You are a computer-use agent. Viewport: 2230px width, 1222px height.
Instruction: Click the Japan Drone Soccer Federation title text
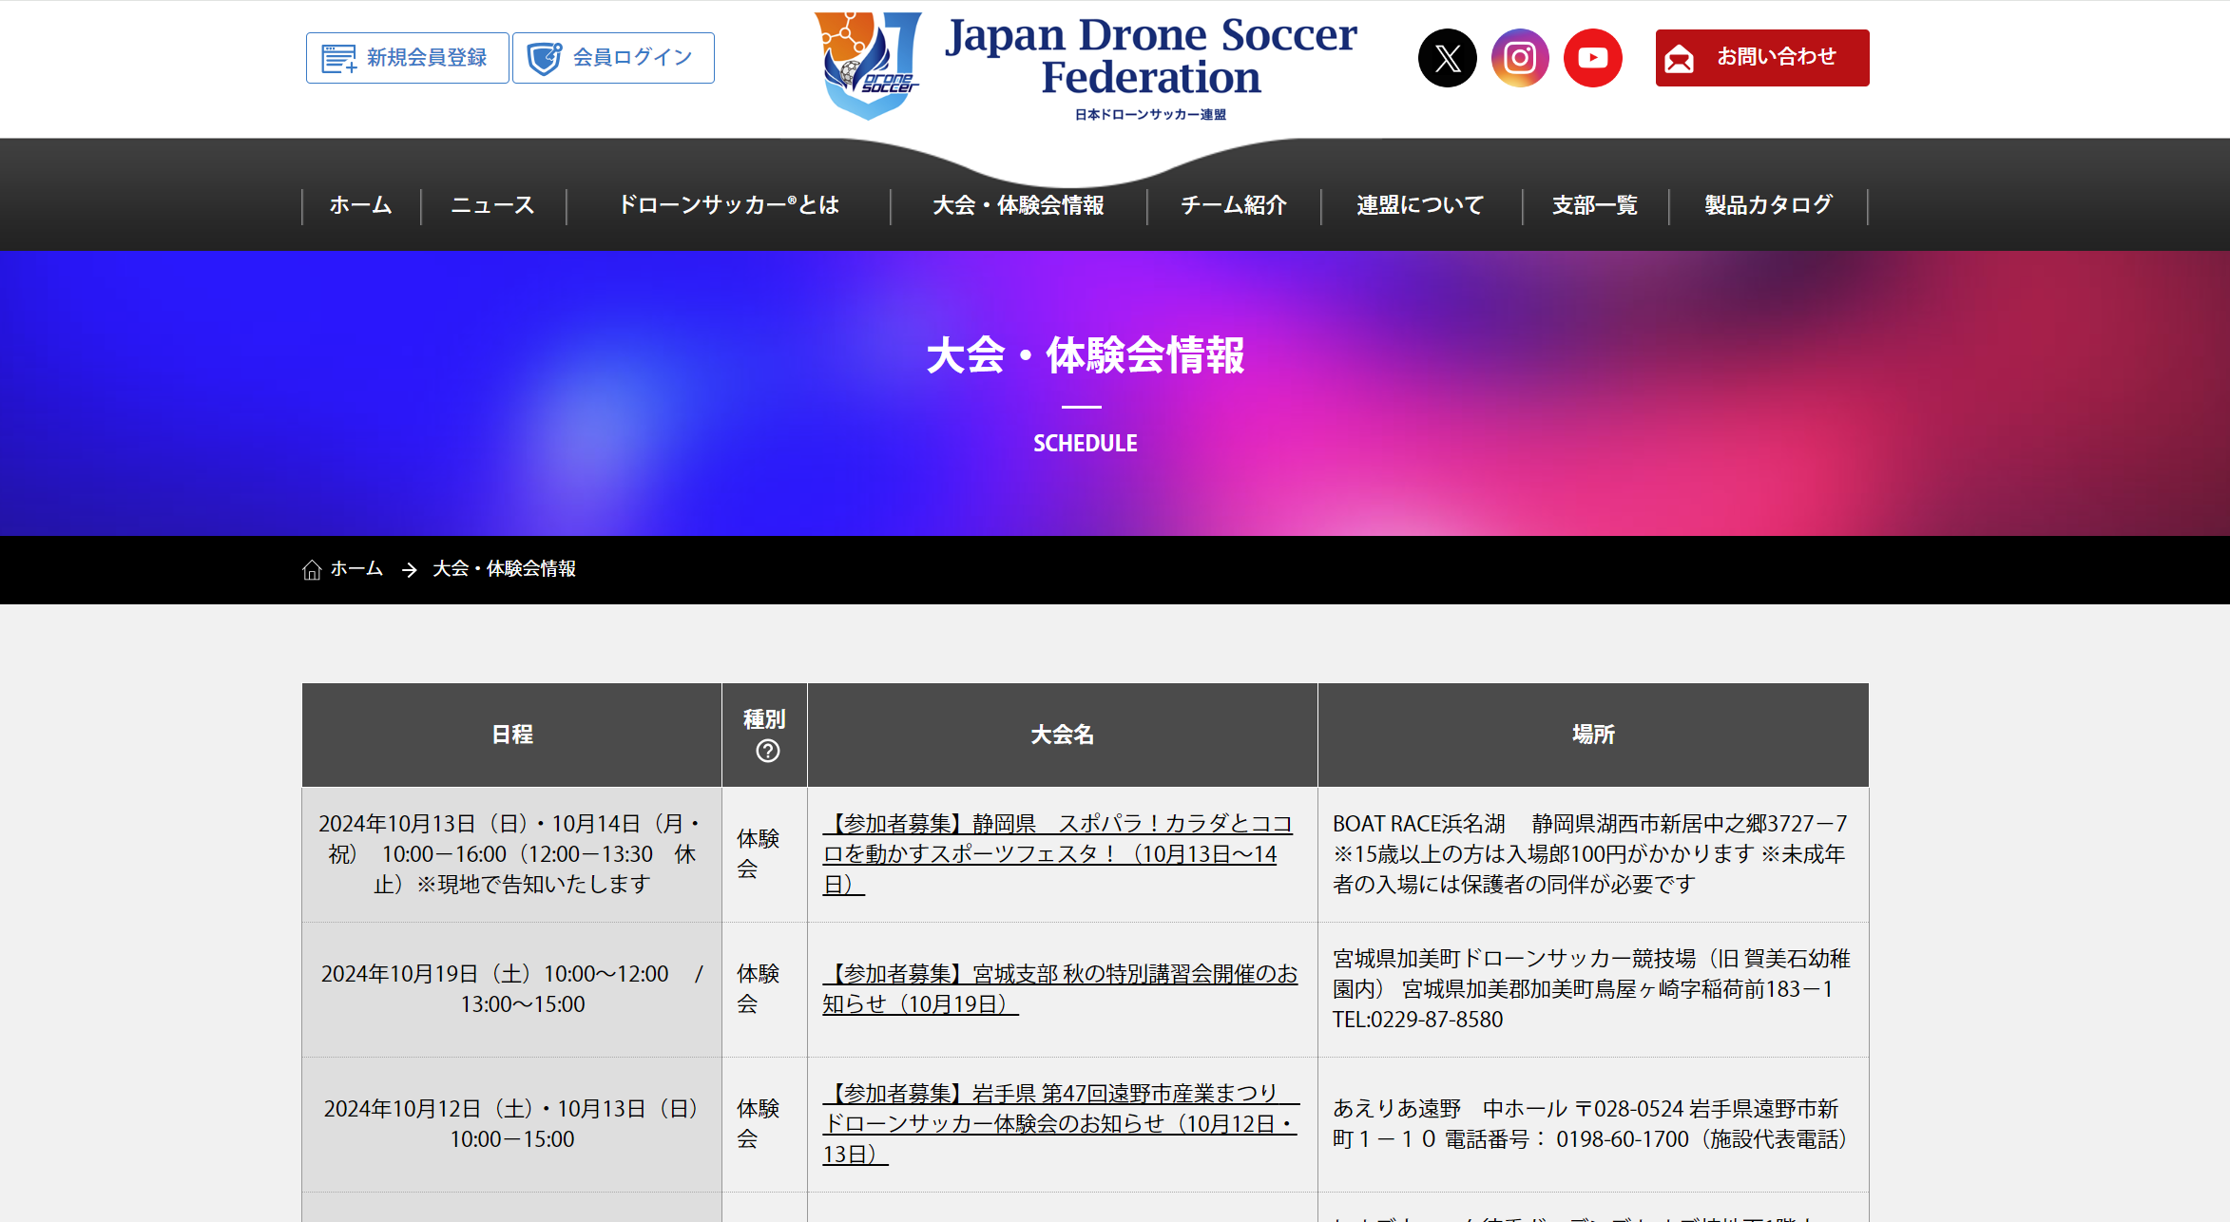click(x=1151, y=55)
